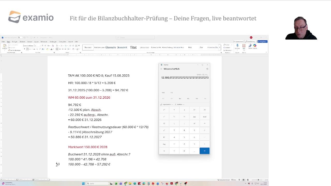Collapse the Word ribbon with chevron
The height and width of the screenshot is (186, 331).
point(266,52)
